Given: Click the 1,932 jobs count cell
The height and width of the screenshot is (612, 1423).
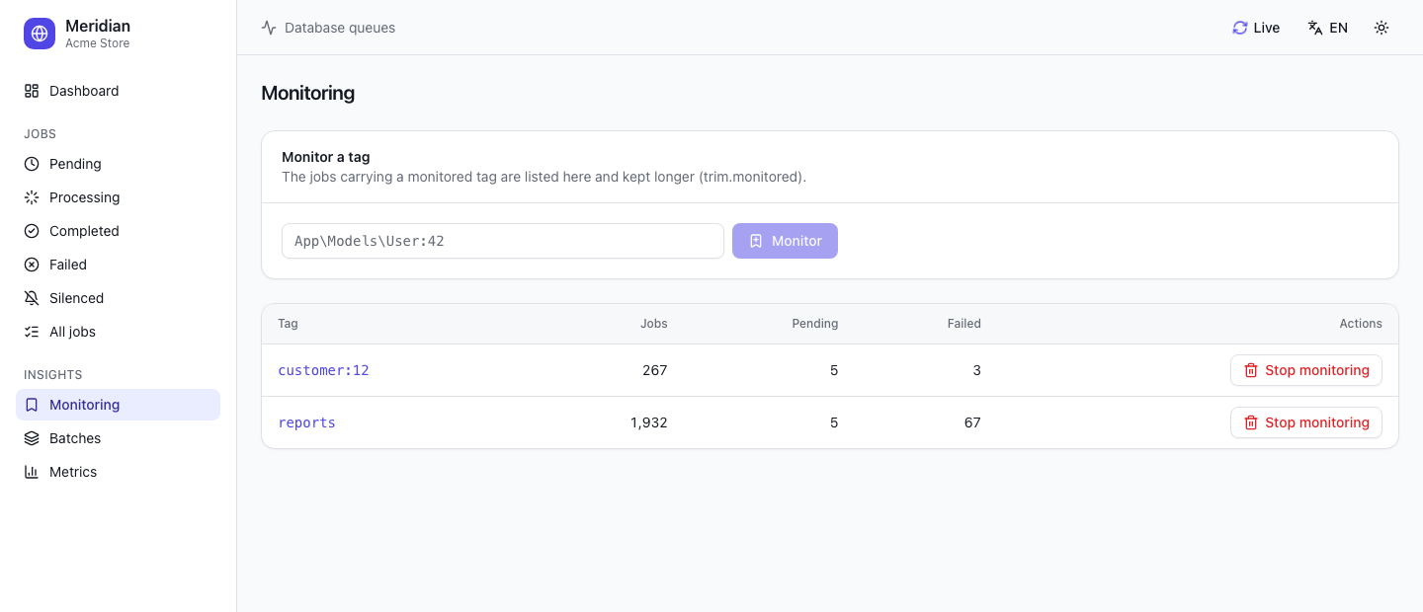Looking at the screenshot, I should [649, 422].
